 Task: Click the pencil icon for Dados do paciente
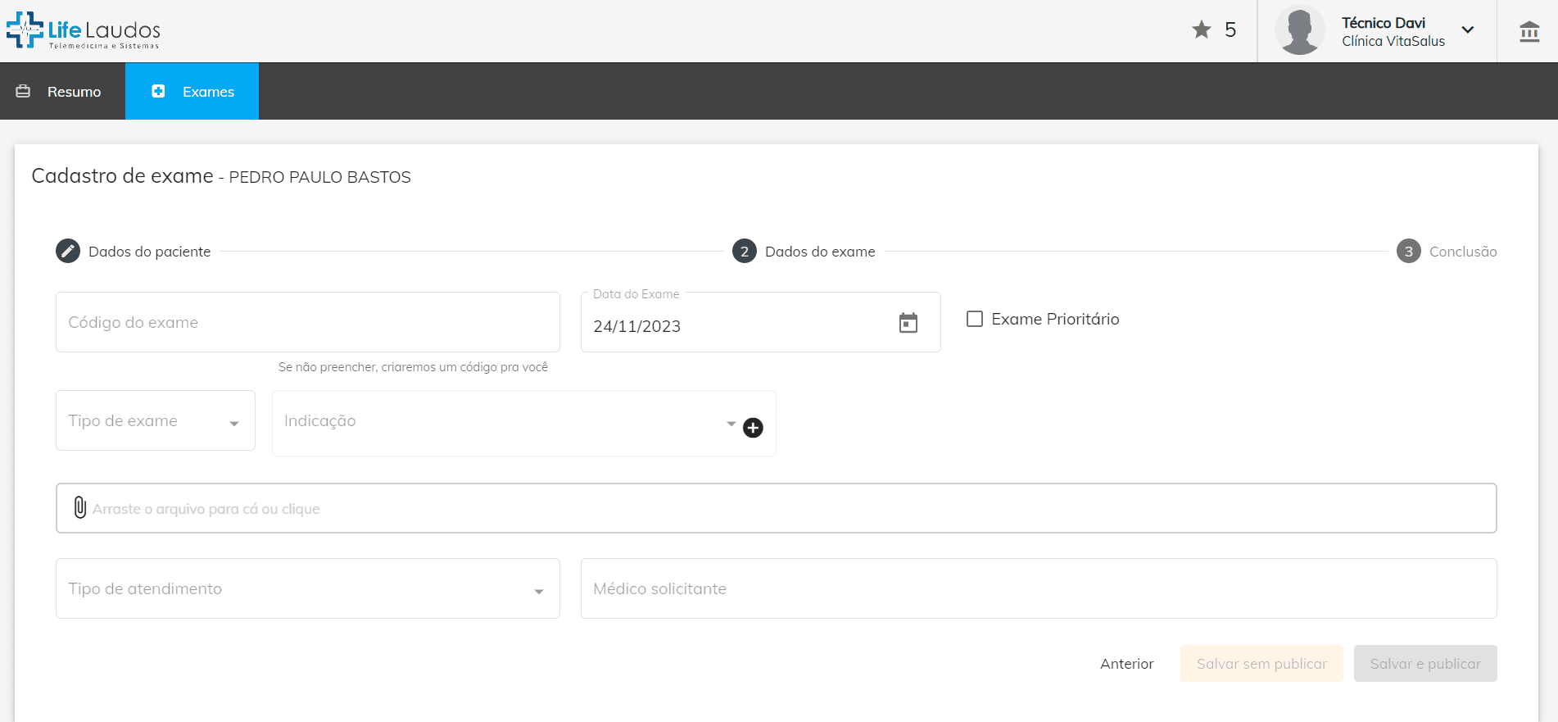(x=68, y=251)
